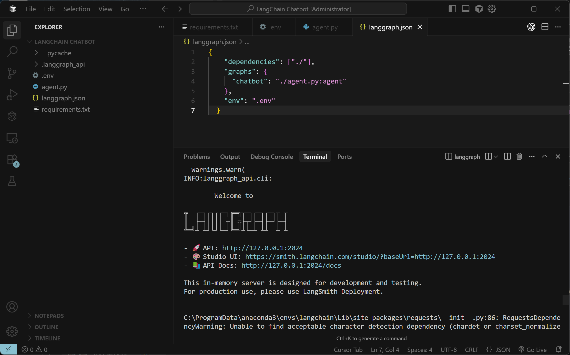Show errors and warnings count in status bar
The height and width of the screenshot is (355, 570).
point(35,350)
